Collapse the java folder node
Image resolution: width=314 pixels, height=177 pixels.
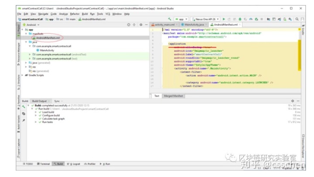pyautogui.click(x=26, y=42)
